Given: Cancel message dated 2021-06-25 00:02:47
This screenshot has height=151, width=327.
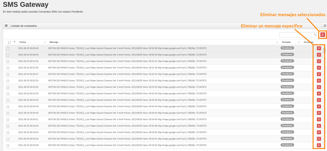Looking at the screenshot, I should point(319,74).
